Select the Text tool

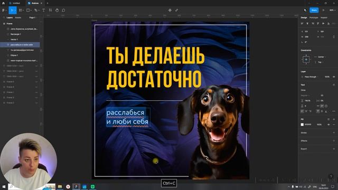tap(43, 10)
